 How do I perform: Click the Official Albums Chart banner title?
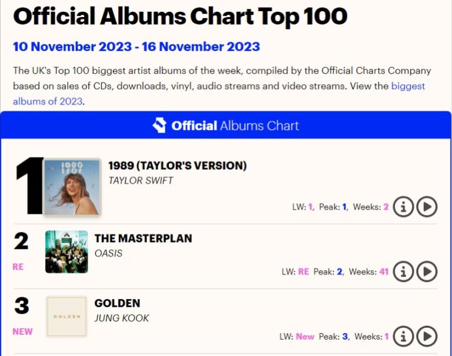(x=235, y=125)
